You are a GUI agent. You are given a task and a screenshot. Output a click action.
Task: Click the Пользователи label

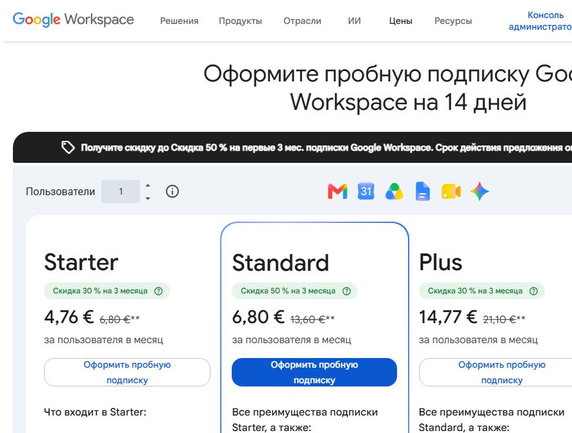[x=60, y=191]
